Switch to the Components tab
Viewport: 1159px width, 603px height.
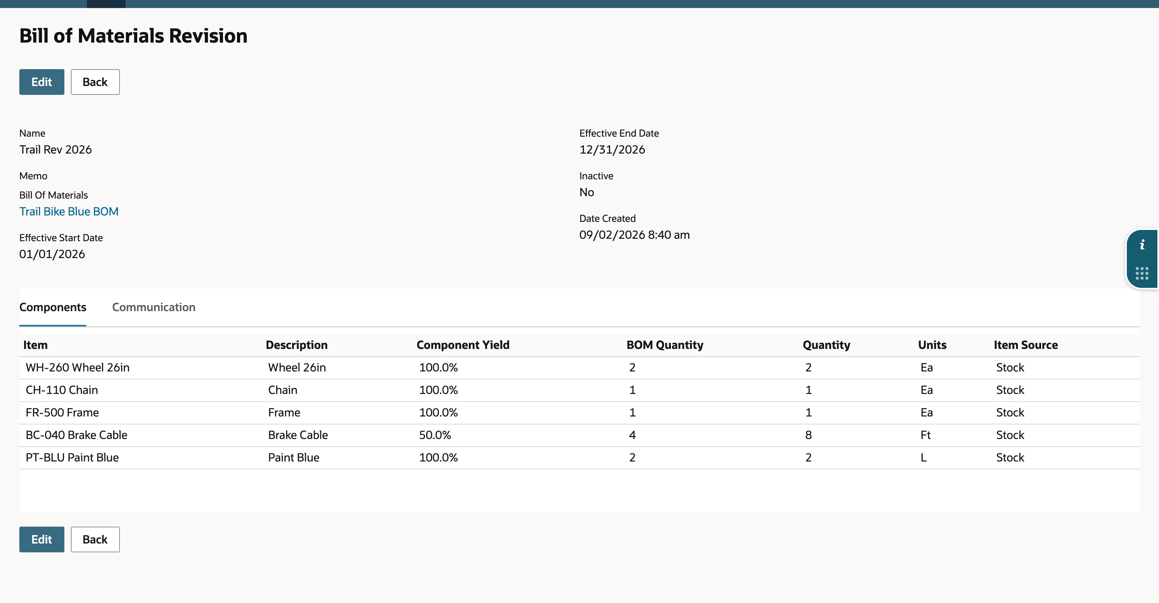tap(53, 308)
